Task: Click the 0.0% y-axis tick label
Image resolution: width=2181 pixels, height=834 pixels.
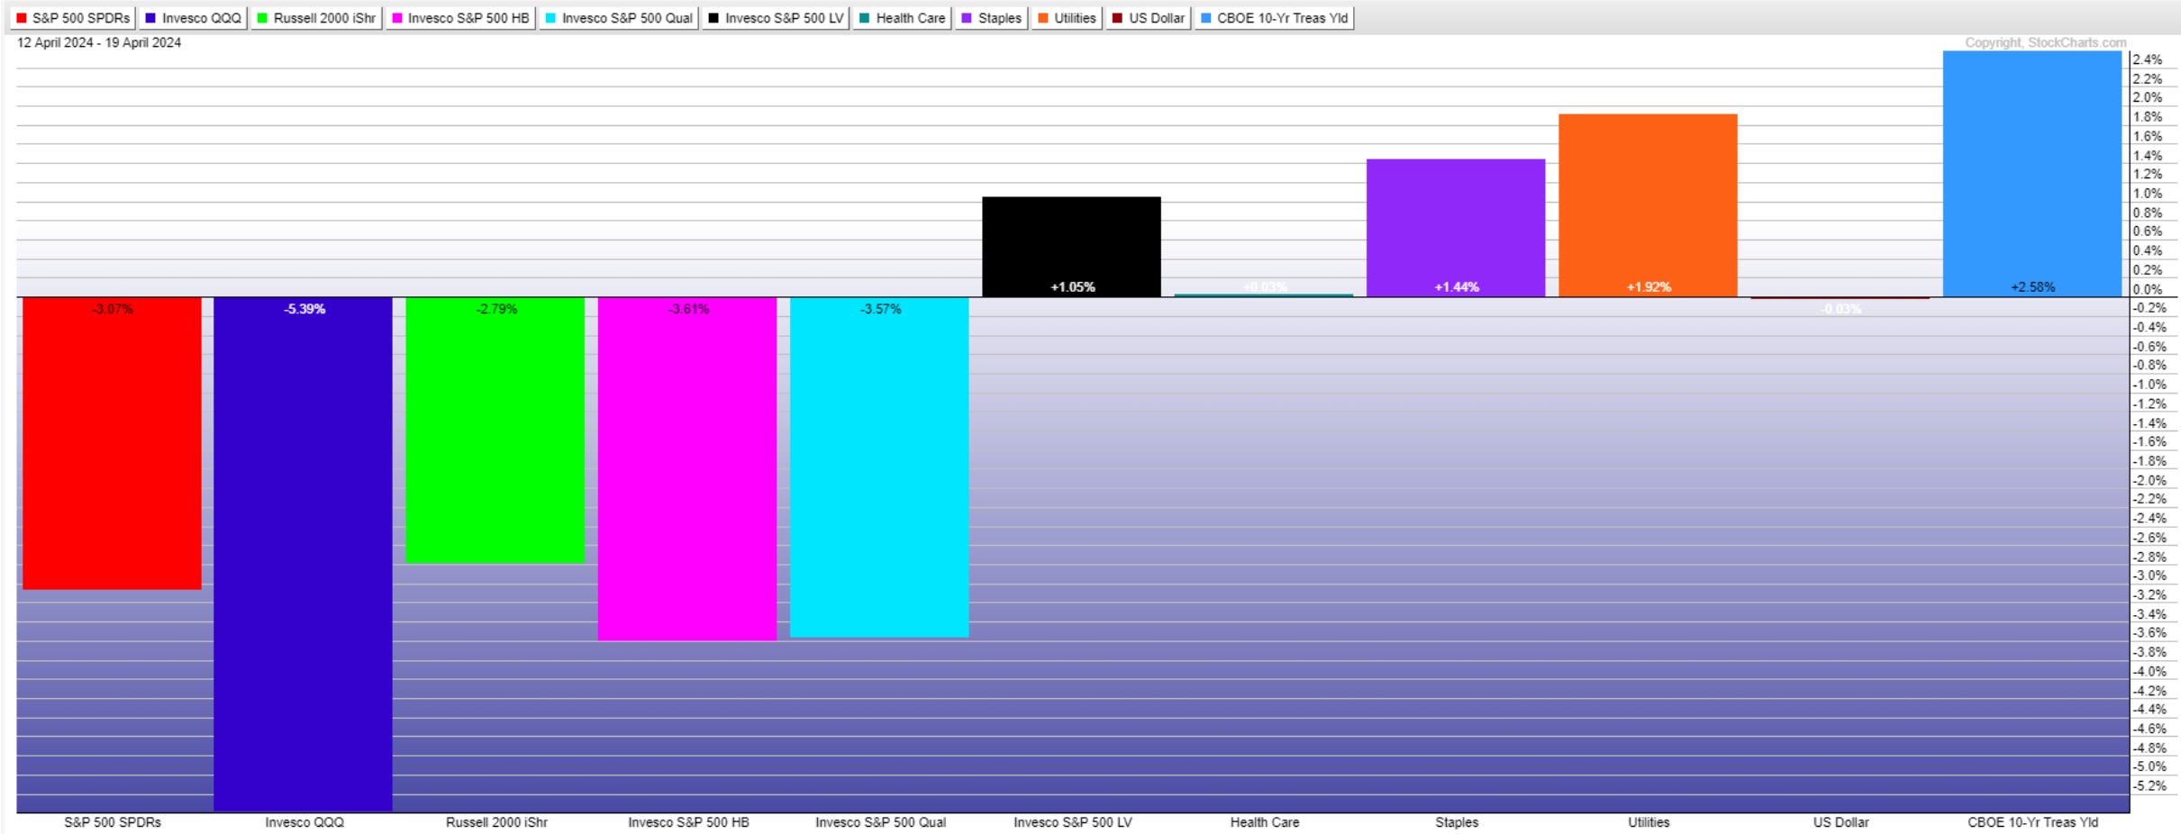Action: point(2148,289)
